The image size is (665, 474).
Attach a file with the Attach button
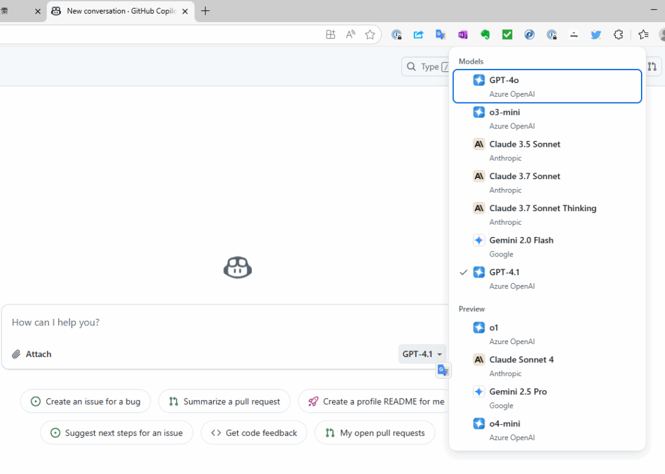pos(32,354)
